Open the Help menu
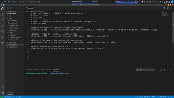The image size is (174, 98). [x=39, y=2]
